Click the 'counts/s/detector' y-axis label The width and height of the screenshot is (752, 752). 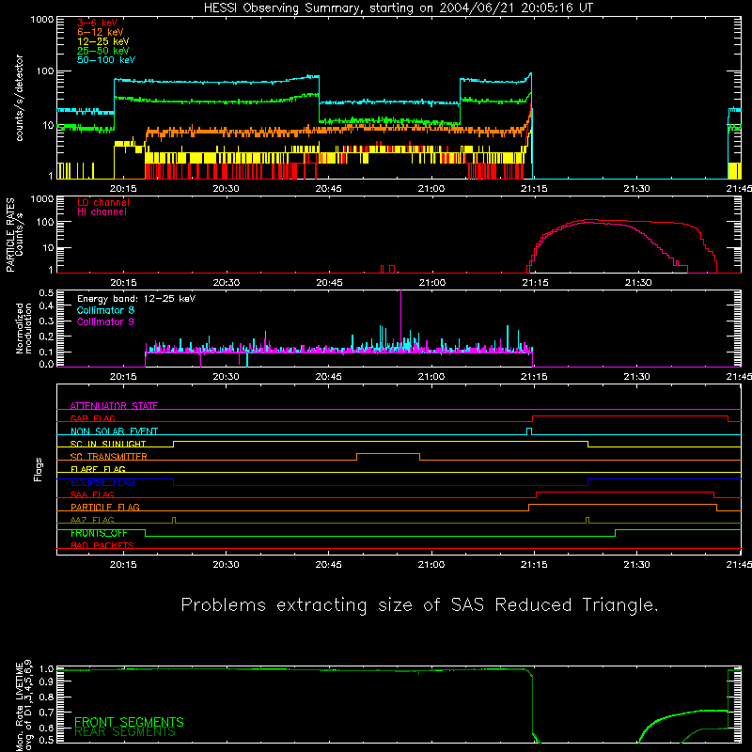[20, 98]
